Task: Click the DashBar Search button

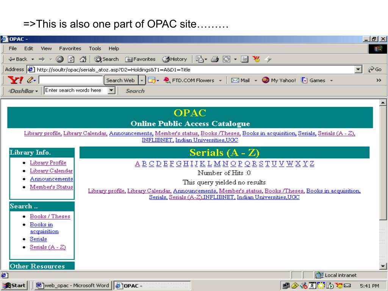Action: tap(135, 91)
